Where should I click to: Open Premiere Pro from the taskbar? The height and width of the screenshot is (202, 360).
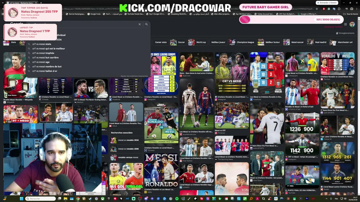tap(307, 199)
